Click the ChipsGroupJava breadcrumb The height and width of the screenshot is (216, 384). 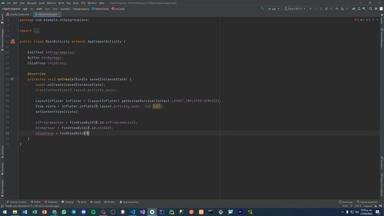[x=11, y=9]
